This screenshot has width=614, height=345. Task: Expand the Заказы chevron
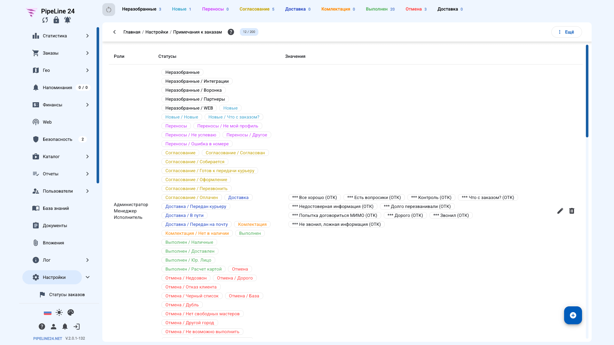point(87,53)
